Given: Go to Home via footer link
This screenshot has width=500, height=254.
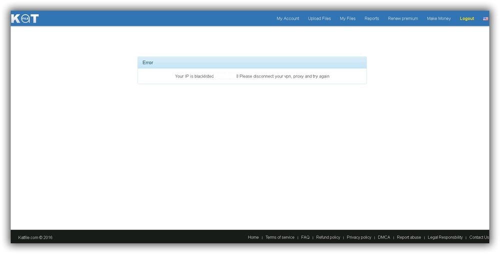Looking at the screenshot, I should click(x=253, y=237).
